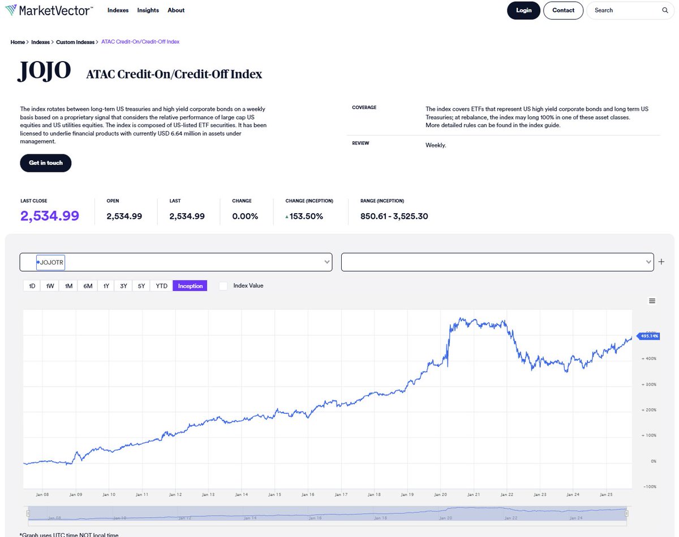Image resolution: width=679 pixels, height=537 pixels.
Task: Open the Indexes menu in navbar
Action: pos(118,10)
